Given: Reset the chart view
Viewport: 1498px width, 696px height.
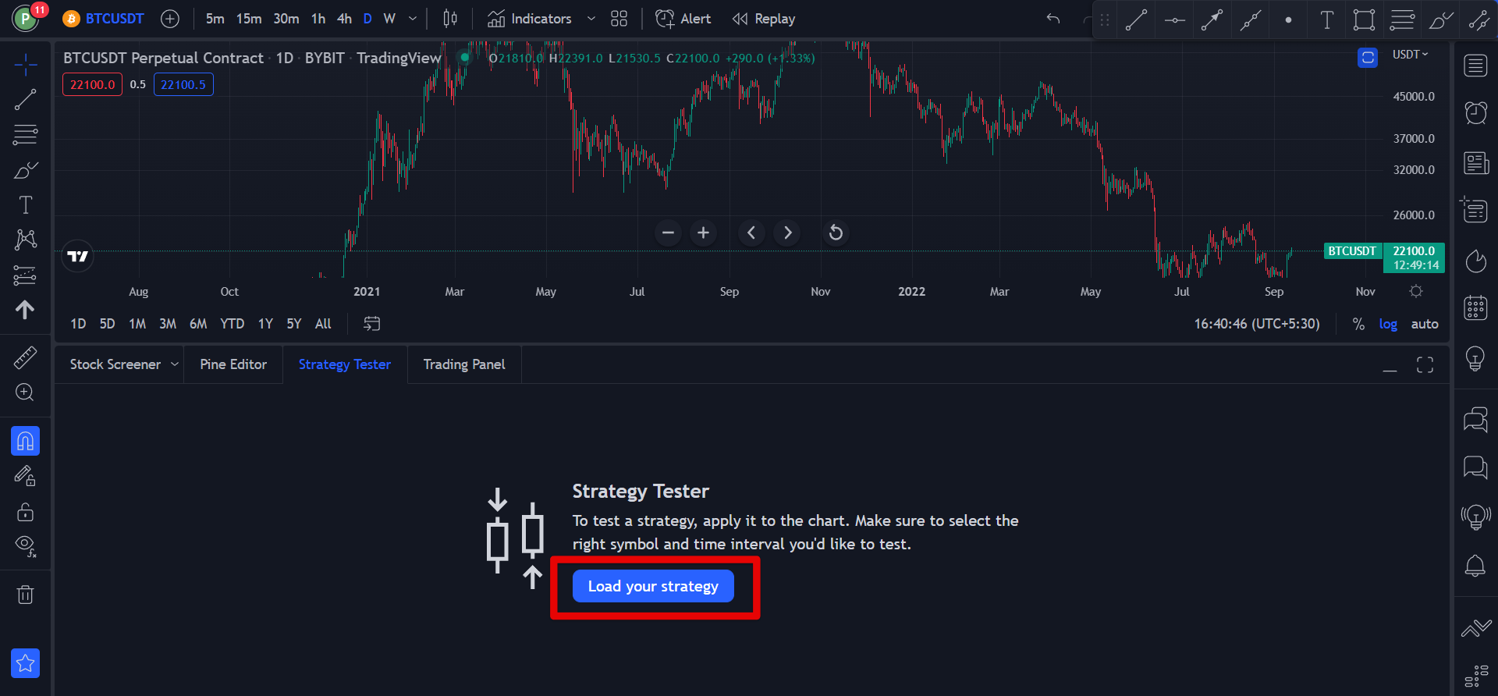Looking at the screenshot, I should click(836, 233).
